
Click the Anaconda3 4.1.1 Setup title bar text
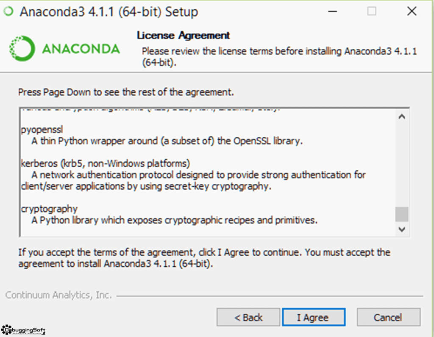click(x=109, y=12)
